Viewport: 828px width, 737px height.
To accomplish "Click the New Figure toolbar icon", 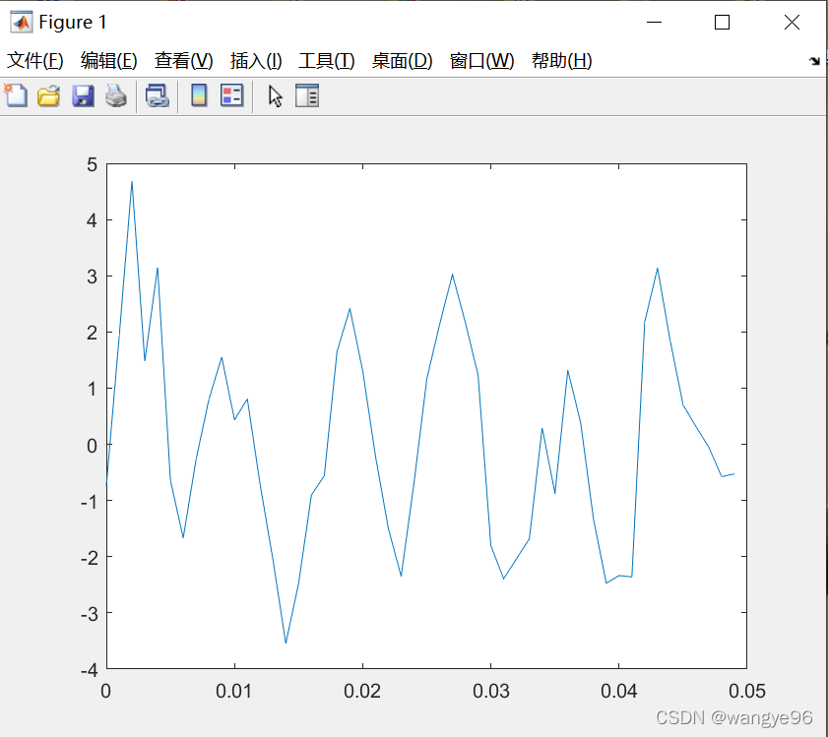I will (16, 96).
